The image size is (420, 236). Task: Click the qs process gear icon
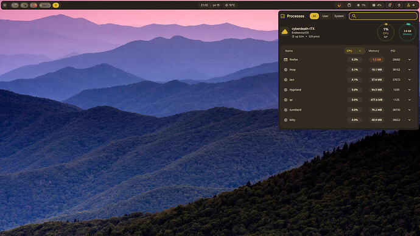(x=285, y=100)
